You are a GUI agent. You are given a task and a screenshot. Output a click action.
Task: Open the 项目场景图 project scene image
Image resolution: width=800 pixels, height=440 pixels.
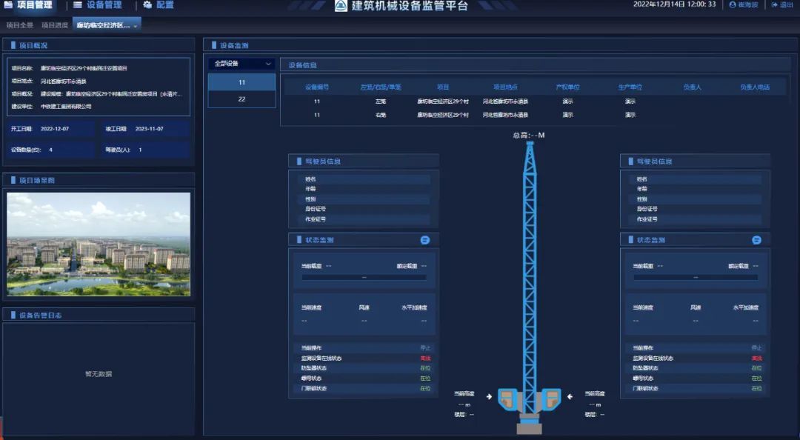[x=99, y=244]
